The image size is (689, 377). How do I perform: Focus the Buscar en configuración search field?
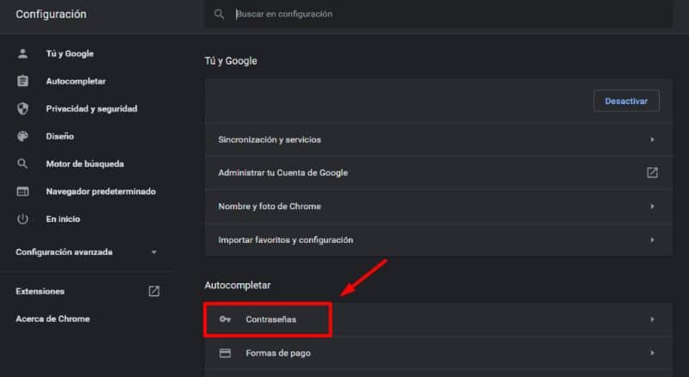438,14
